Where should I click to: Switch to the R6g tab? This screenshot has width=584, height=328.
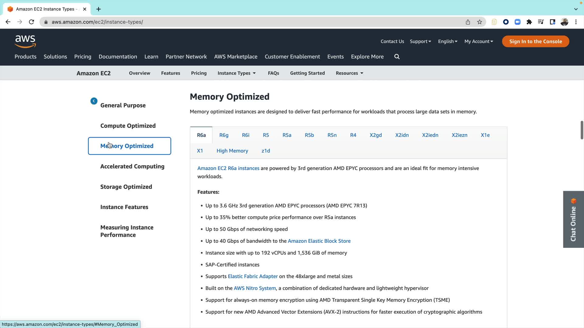[x=224, y=135]
